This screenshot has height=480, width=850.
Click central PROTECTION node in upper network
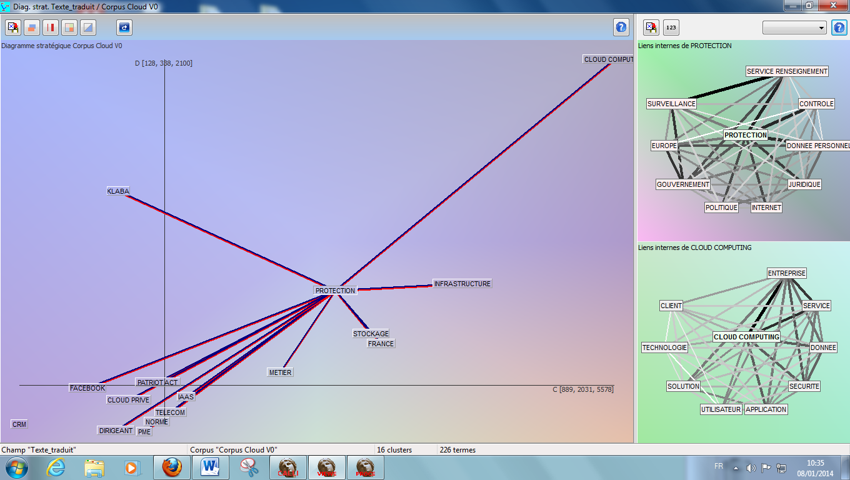coord(746,135)
